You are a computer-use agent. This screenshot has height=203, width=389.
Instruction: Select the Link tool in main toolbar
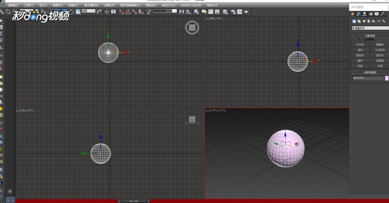(2, 12)
